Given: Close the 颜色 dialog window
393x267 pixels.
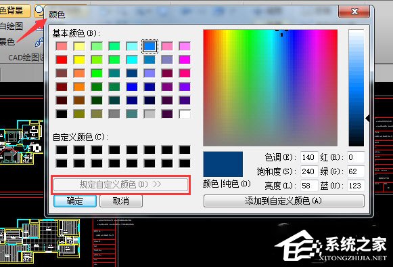Looking at the screenshot, I should (354, 12).
